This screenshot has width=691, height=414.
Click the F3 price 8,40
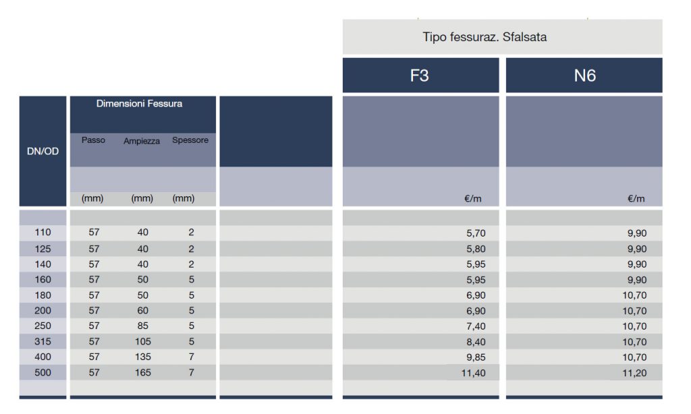click(x=474, y=342)
